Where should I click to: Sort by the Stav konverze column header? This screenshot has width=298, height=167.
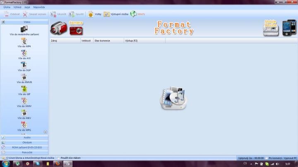(108, 41)
